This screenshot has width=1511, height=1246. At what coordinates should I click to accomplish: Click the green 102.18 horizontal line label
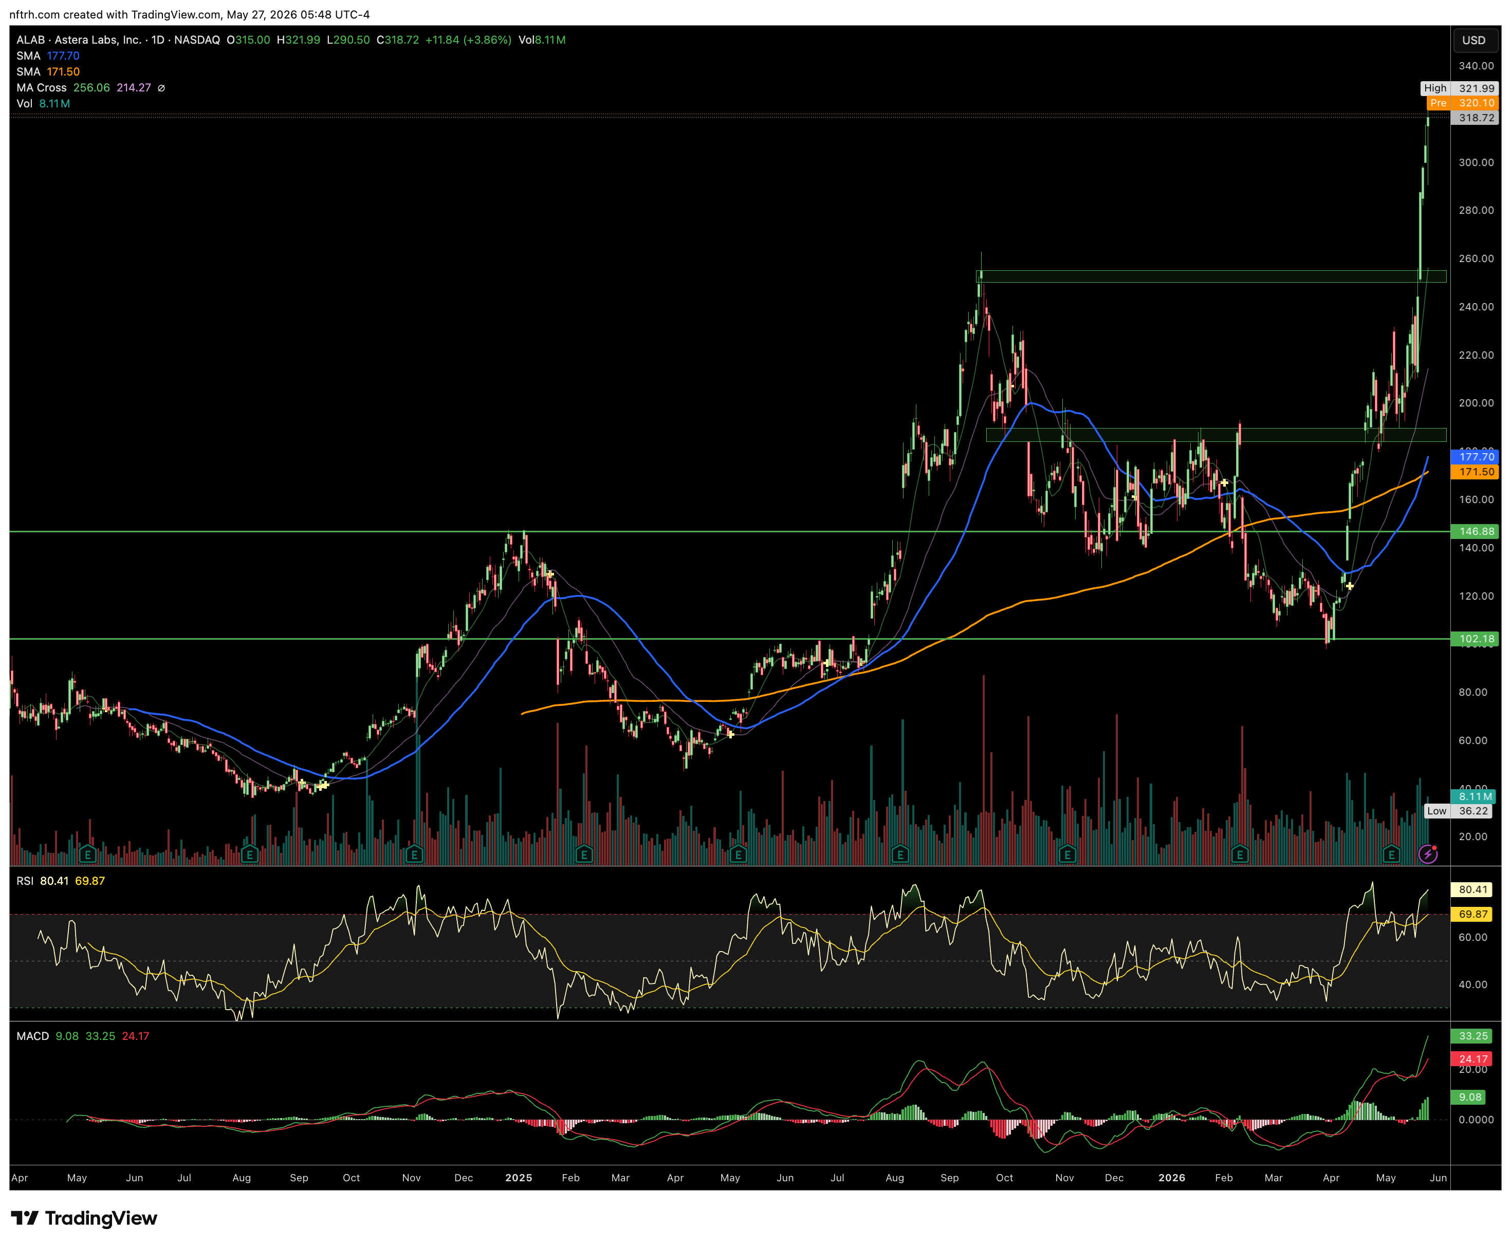(1475, 638)
